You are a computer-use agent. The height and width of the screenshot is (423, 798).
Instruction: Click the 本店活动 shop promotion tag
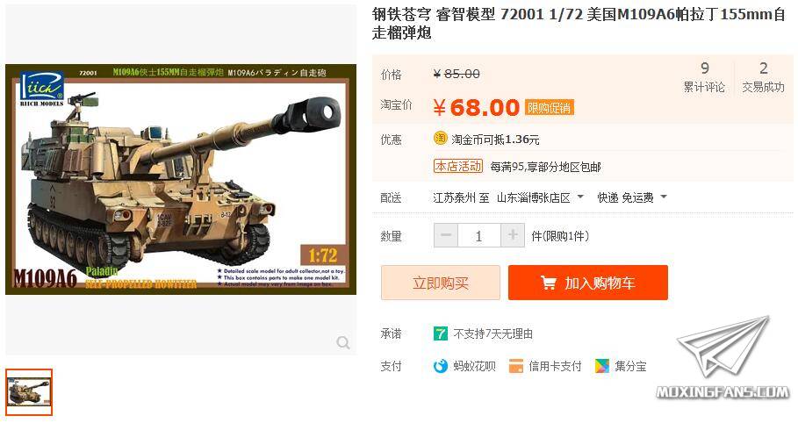[458, 166]
